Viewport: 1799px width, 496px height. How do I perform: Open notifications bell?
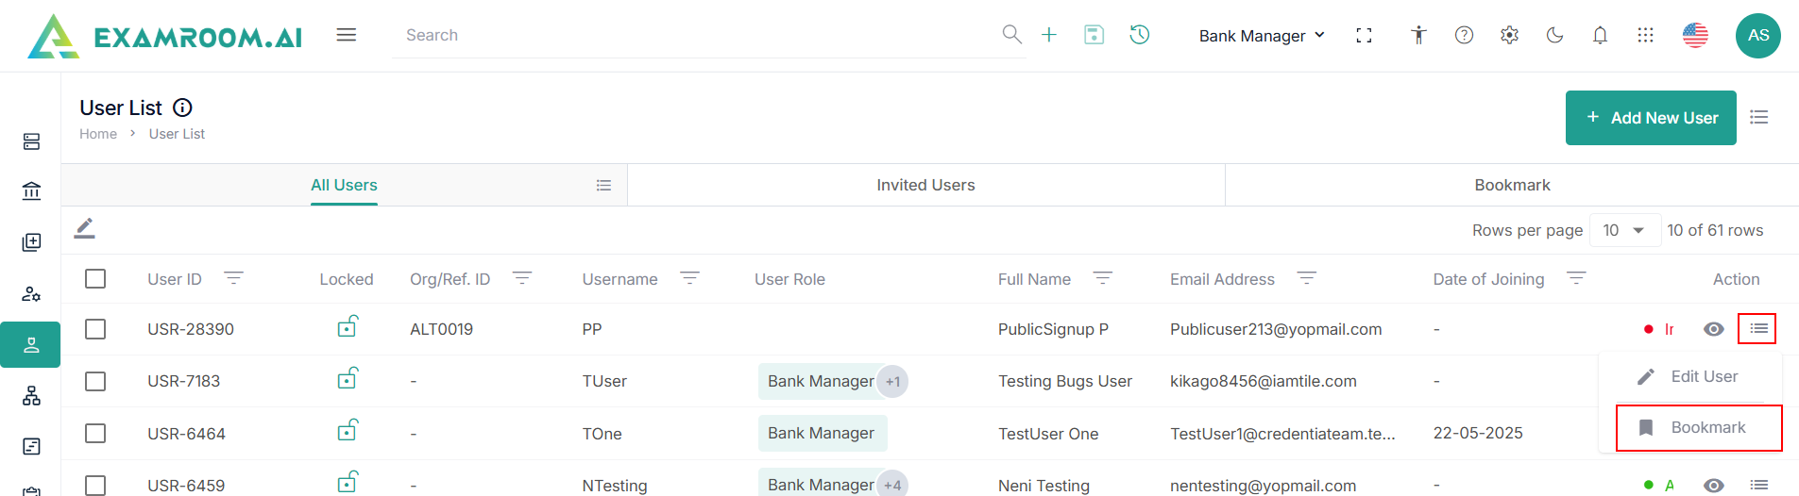point(1600,35)
